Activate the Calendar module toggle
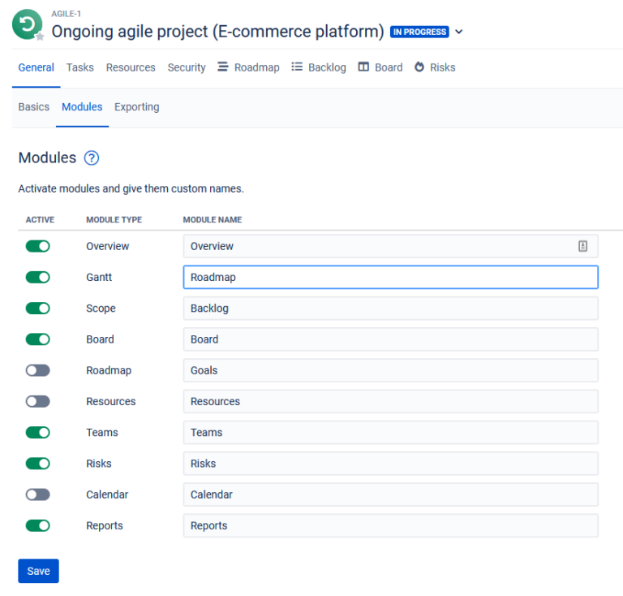 click(38, 495)
